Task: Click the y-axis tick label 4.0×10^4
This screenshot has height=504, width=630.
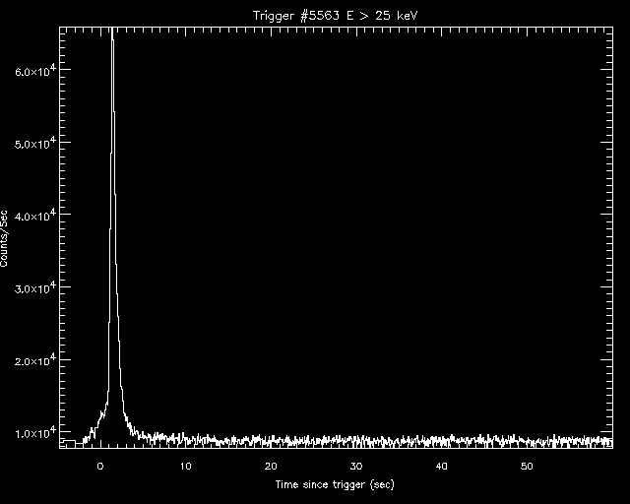Action: pos(34,216)
